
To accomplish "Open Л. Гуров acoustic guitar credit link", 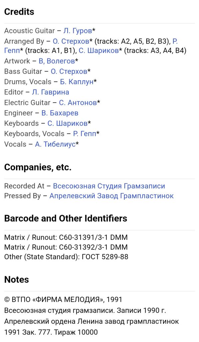I will click(x=78, y=31).
